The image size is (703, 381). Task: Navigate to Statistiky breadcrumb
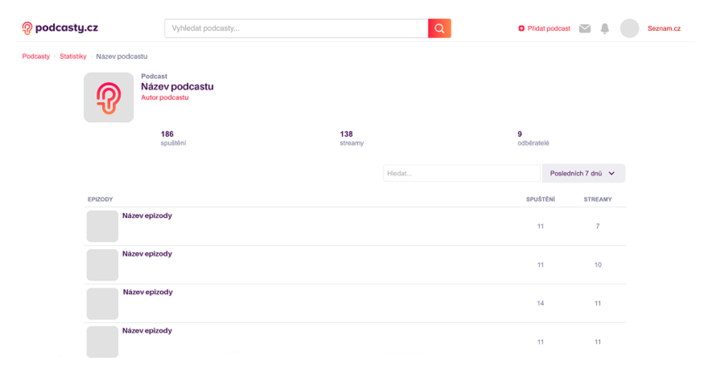[x=73, y=56]
